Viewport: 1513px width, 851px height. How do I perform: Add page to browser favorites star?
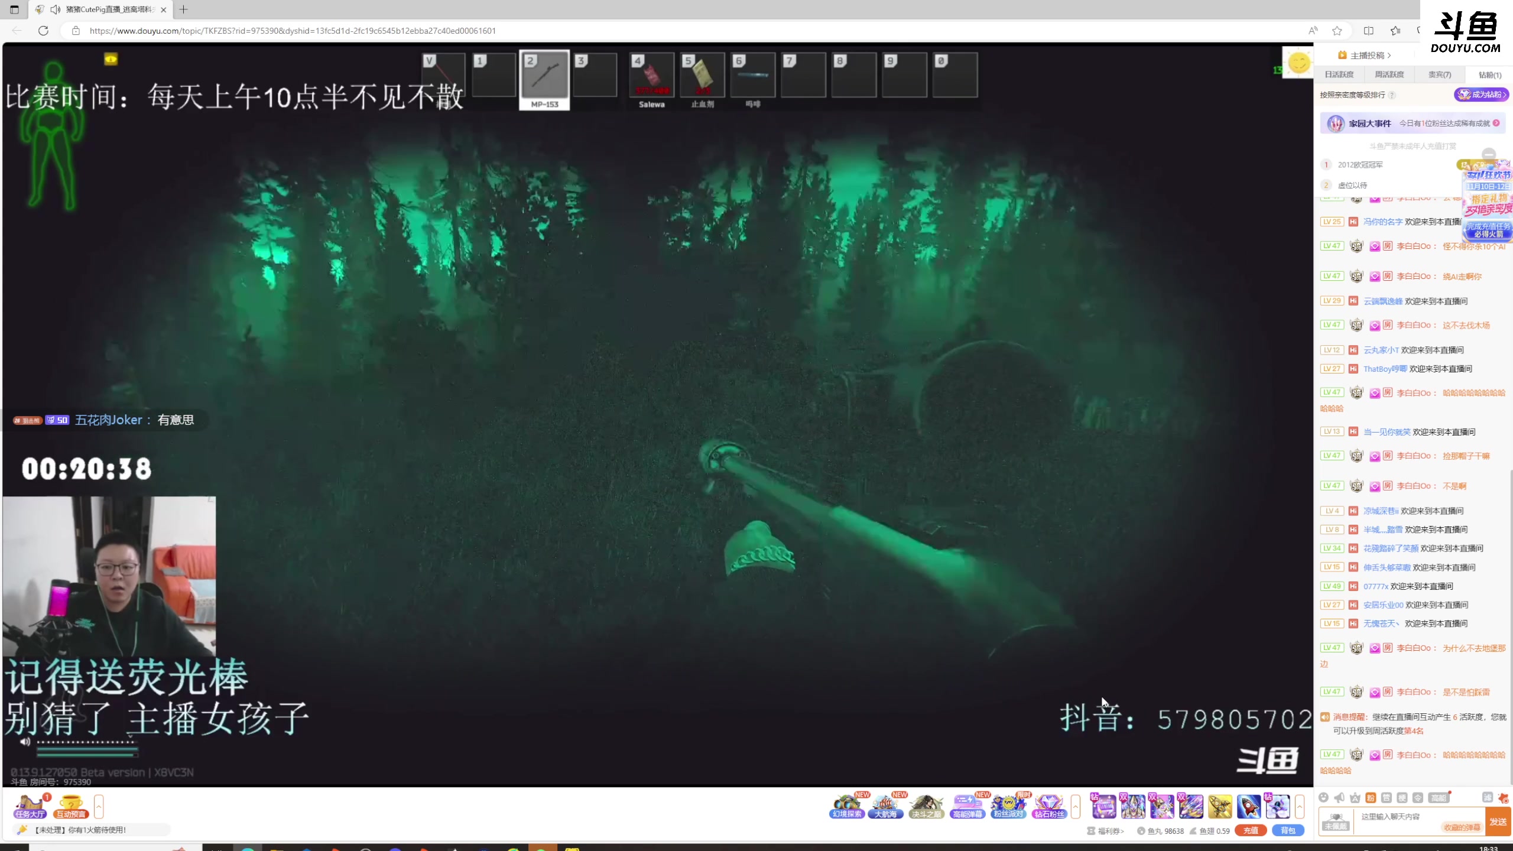coord(1337,31)
